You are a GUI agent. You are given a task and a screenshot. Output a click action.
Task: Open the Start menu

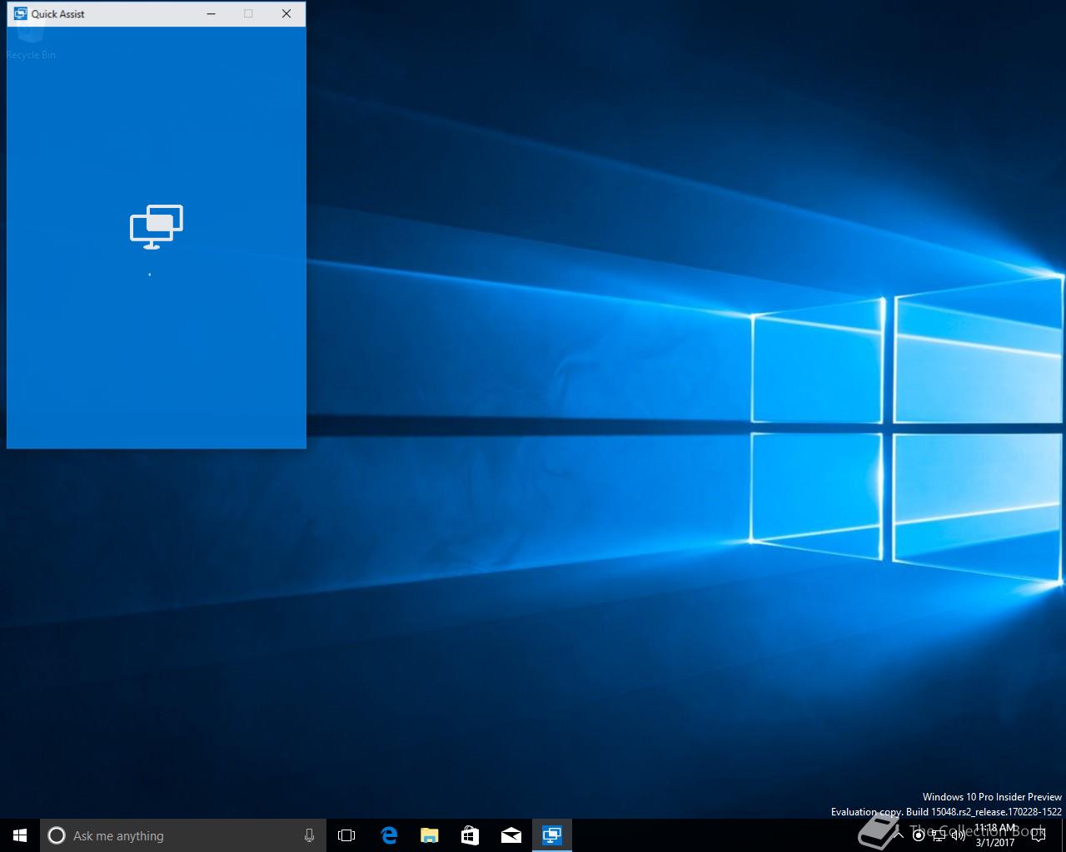click(20, 835)
